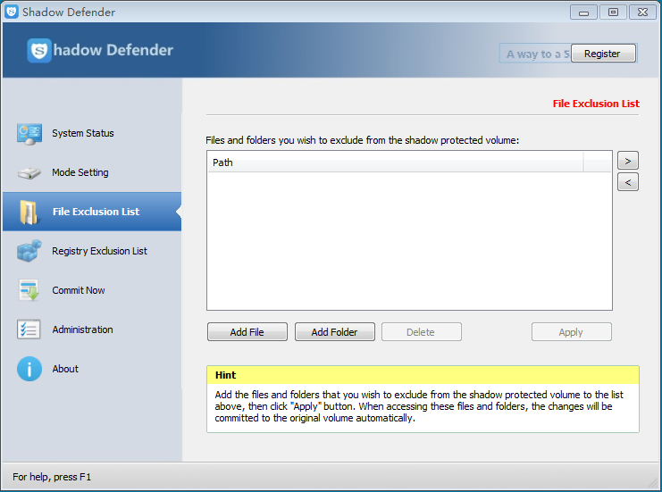Click the File Exclusion List folder icon
The image size is (662, 492).
(x=29, y=212)
